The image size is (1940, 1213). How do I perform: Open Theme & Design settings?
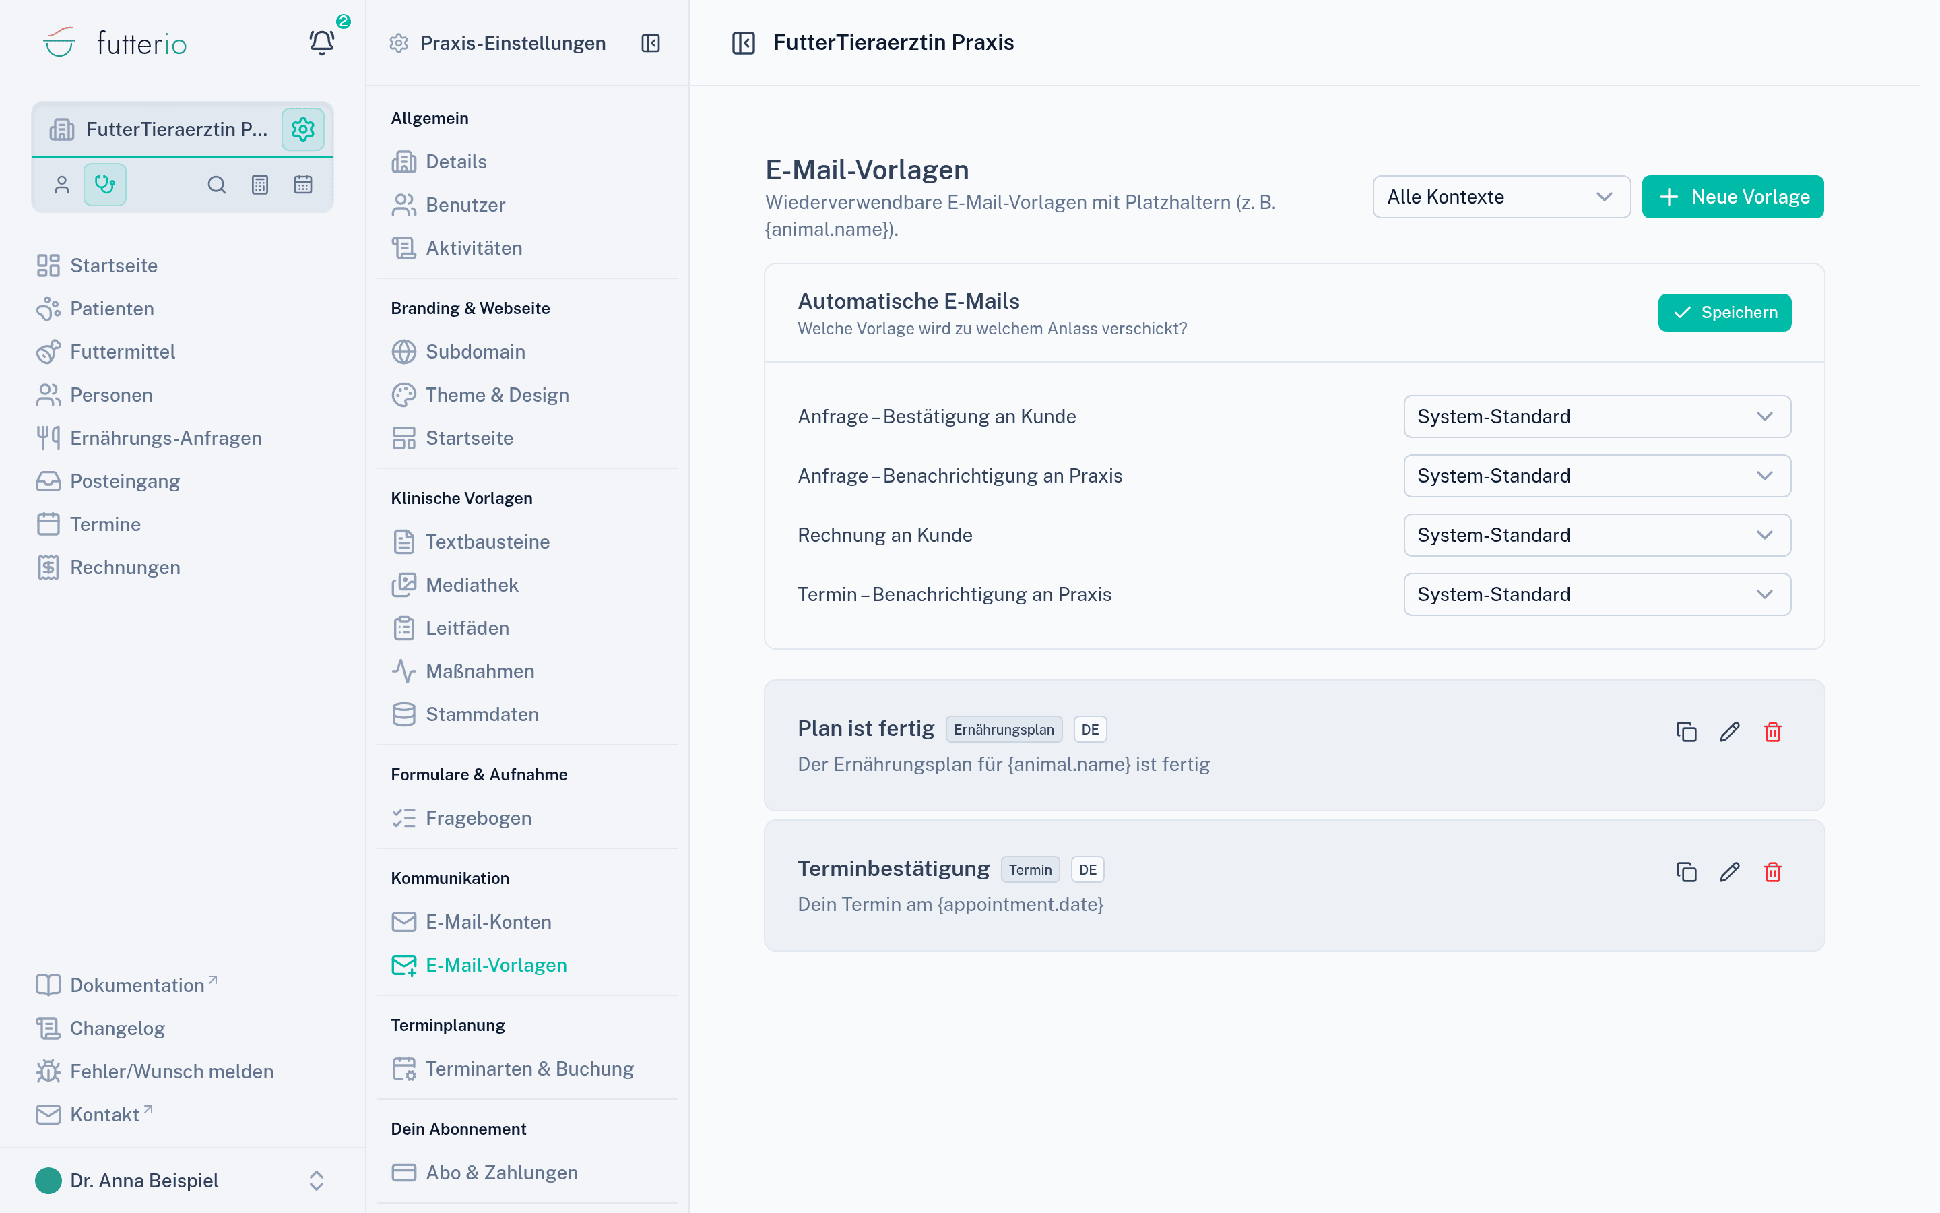pos(480,395)
